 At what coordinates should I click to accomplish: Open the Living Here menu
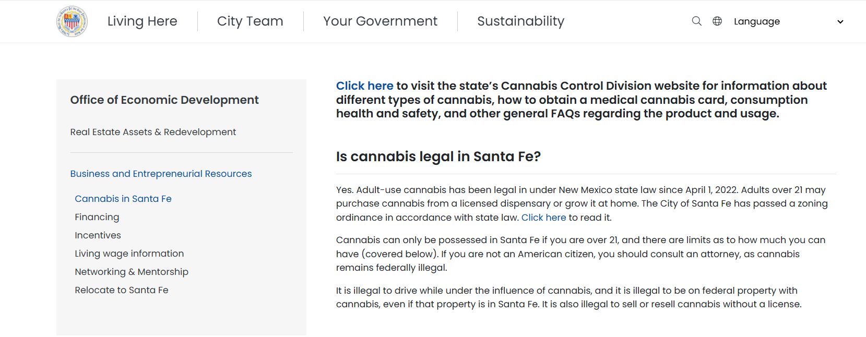coord(142,21)
